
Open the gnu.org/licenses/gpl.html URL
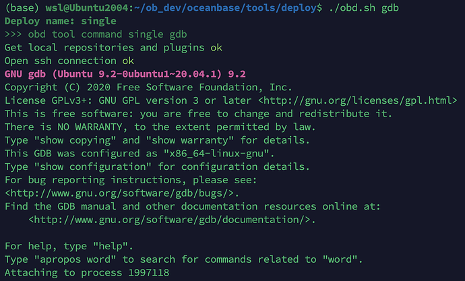[358, 100]
